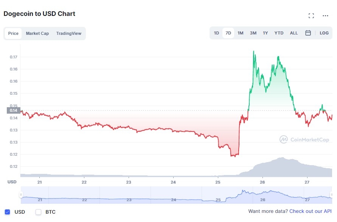
Task: Click the left range slider handle
Action: (x=21, y=195)
